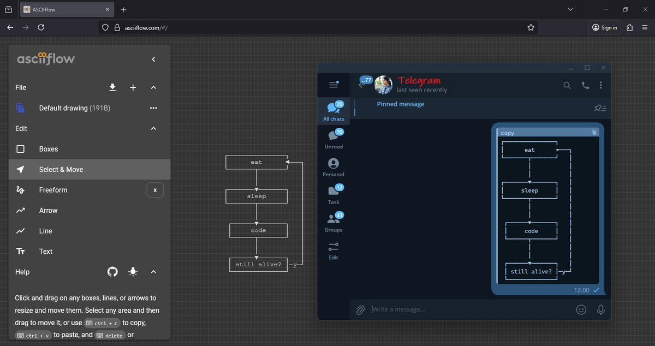
Task: Open the tab view button in titlebar
Action: (x=9, y=9)
